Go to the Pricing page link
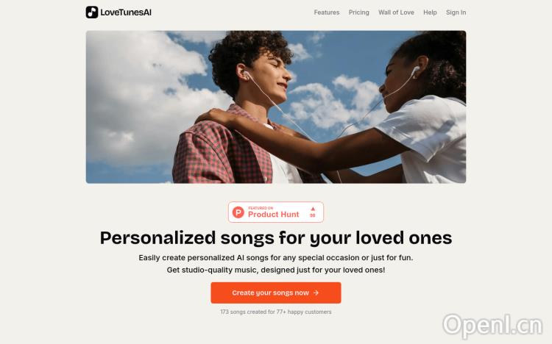Screen dimensions: 552x344 tap(358, 12)
